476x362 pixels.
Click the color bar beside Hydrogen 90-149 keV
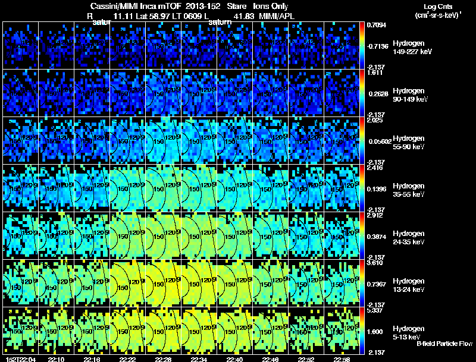pos(362,93)
